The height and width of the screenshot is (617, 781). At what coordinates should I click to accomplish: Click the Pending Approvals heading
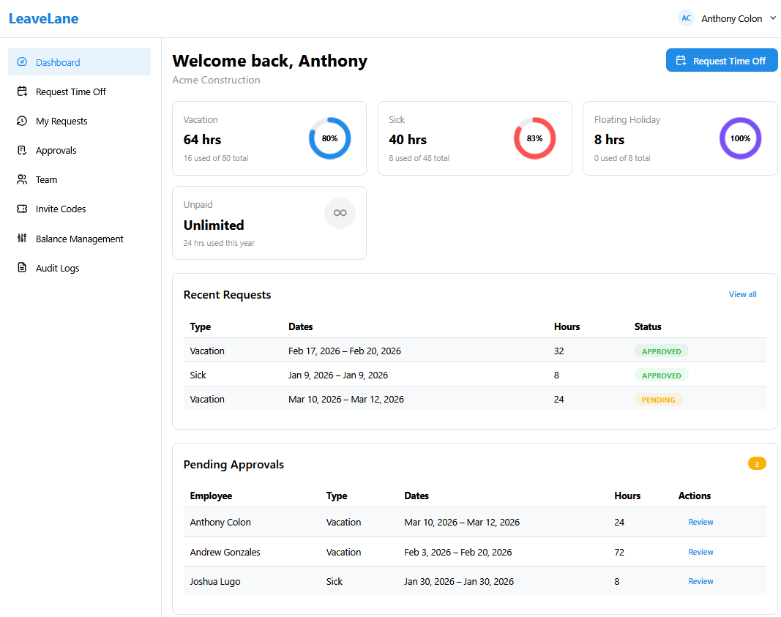[x=233, y=465]
